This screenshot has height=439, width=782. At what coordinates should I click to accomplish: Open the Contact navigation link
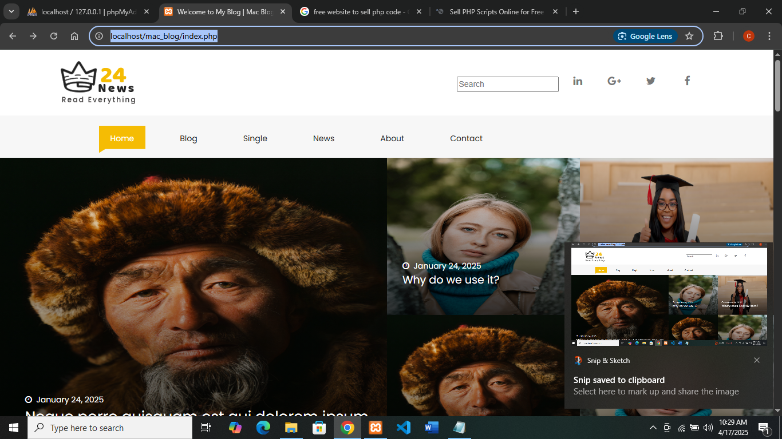point(466,138)
